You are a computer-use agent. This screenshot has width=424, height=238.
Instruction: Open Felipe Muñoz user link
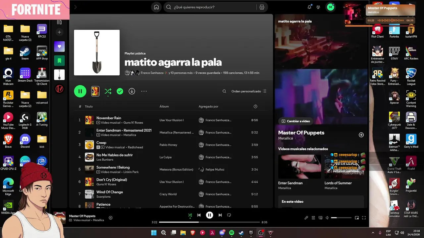pyautogui.click(x=215, y=170)
